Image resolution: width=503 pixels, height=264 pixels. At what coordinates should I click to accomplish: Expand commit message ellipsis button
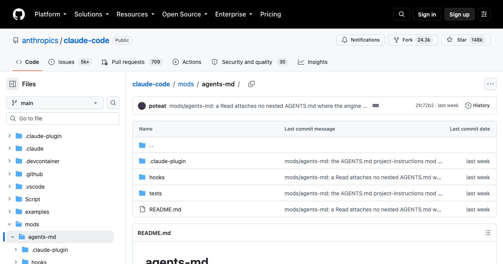pos(376,106)
